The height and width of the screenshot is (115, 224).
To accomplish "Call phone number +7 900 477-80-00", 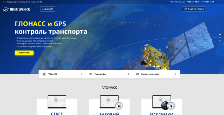I will (192, 2).
